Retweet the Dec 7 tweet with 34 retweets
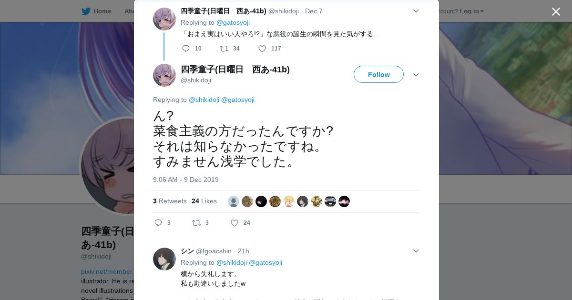Image resolution: width=572 pixels, height=300 pixels. [x=224, y=49]
